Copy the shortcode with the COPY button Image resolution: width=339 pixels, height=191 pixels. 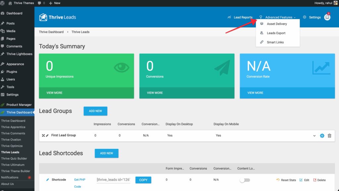(143, 180)
